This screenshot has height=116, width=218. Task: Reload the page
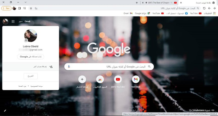point(204,8)
